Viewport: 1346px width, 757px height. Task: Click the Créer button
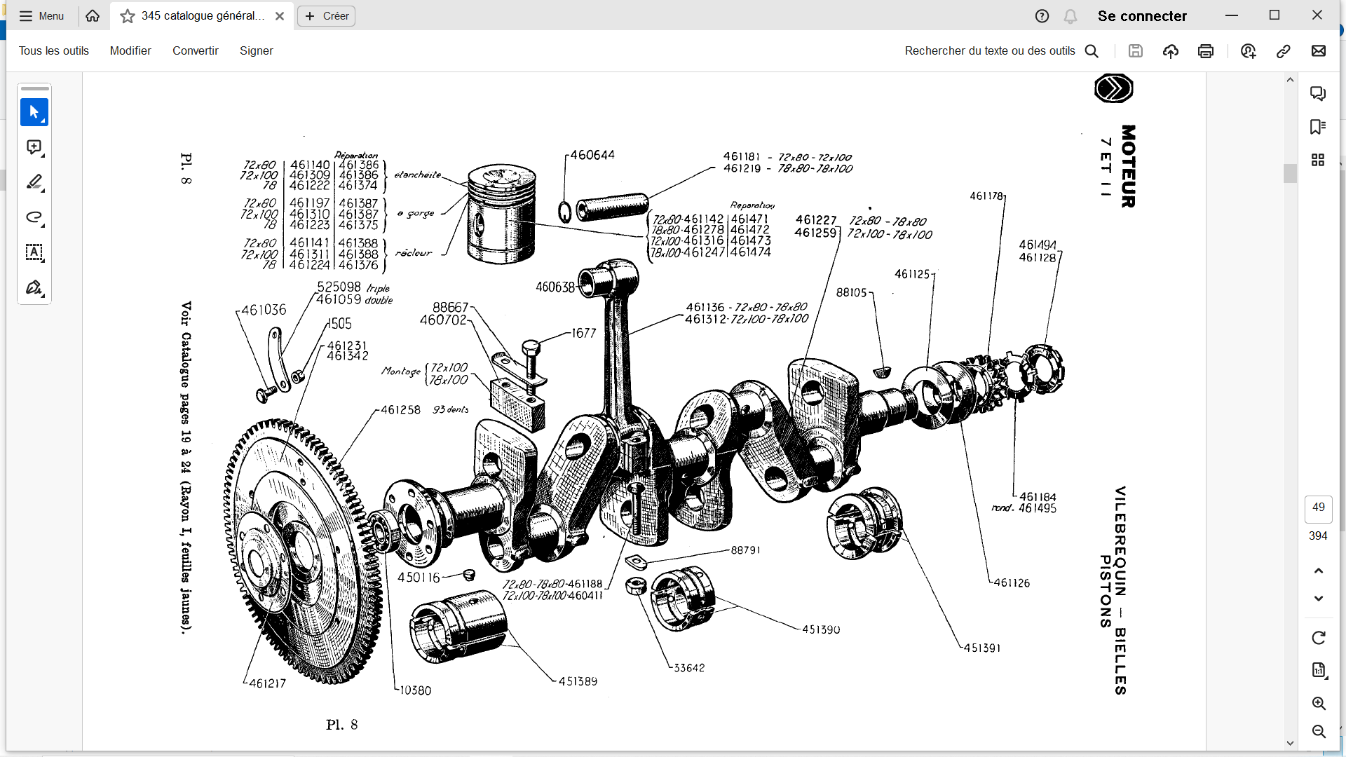[x=327, y=16]
